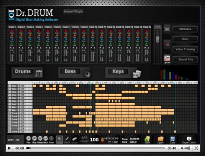Image resolution: width=205 pixels, height=156 pixels.
Task: Mute Track 16 with its M button
Action: (145, 48)
